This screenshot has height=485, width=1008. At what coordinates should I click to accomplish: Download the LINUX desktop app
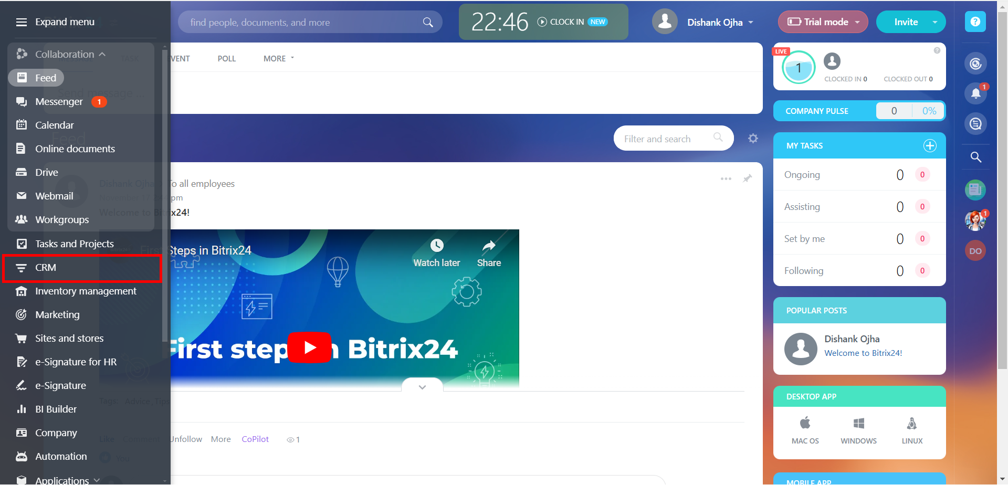(912, 430)
